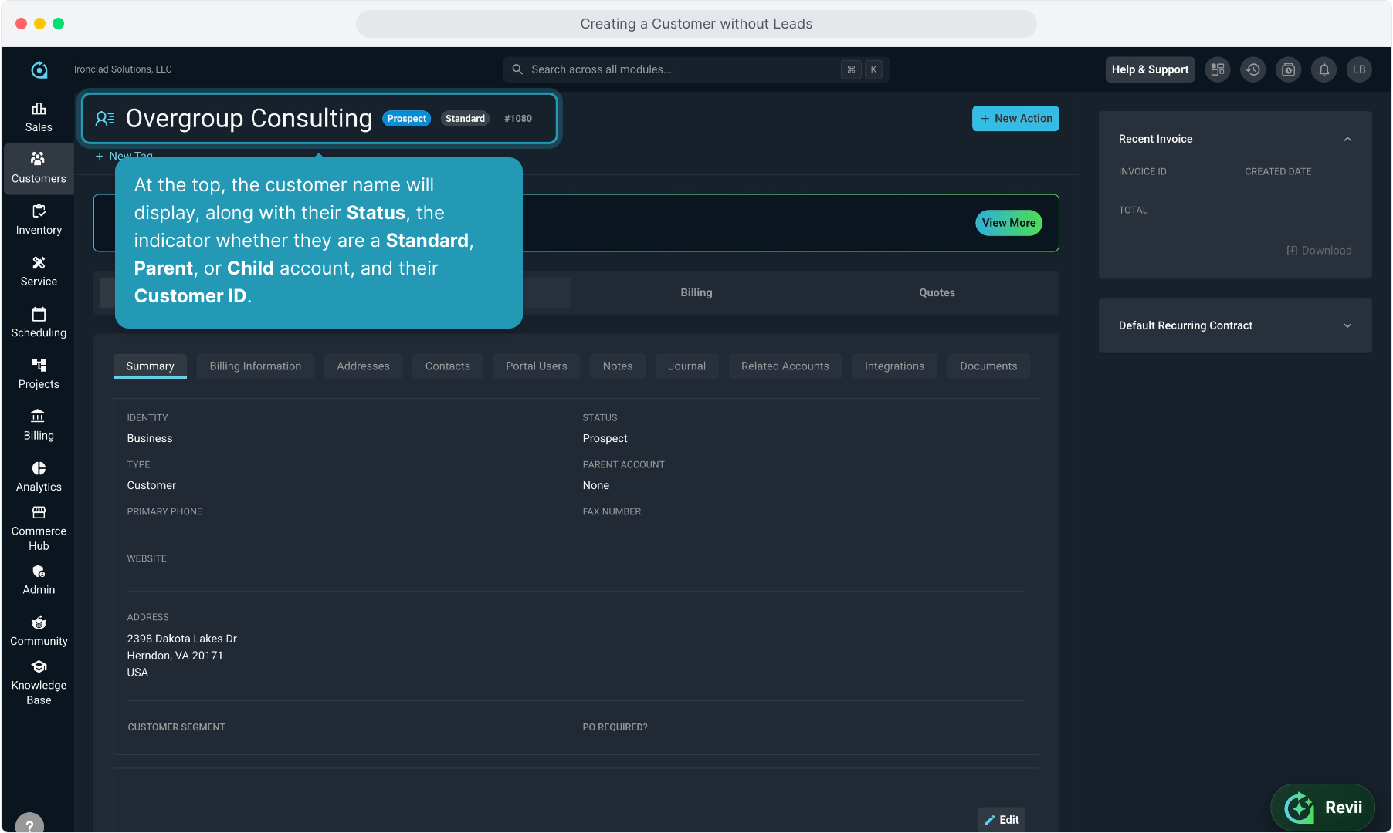Open the Revii assistant

pos(1323,808)
